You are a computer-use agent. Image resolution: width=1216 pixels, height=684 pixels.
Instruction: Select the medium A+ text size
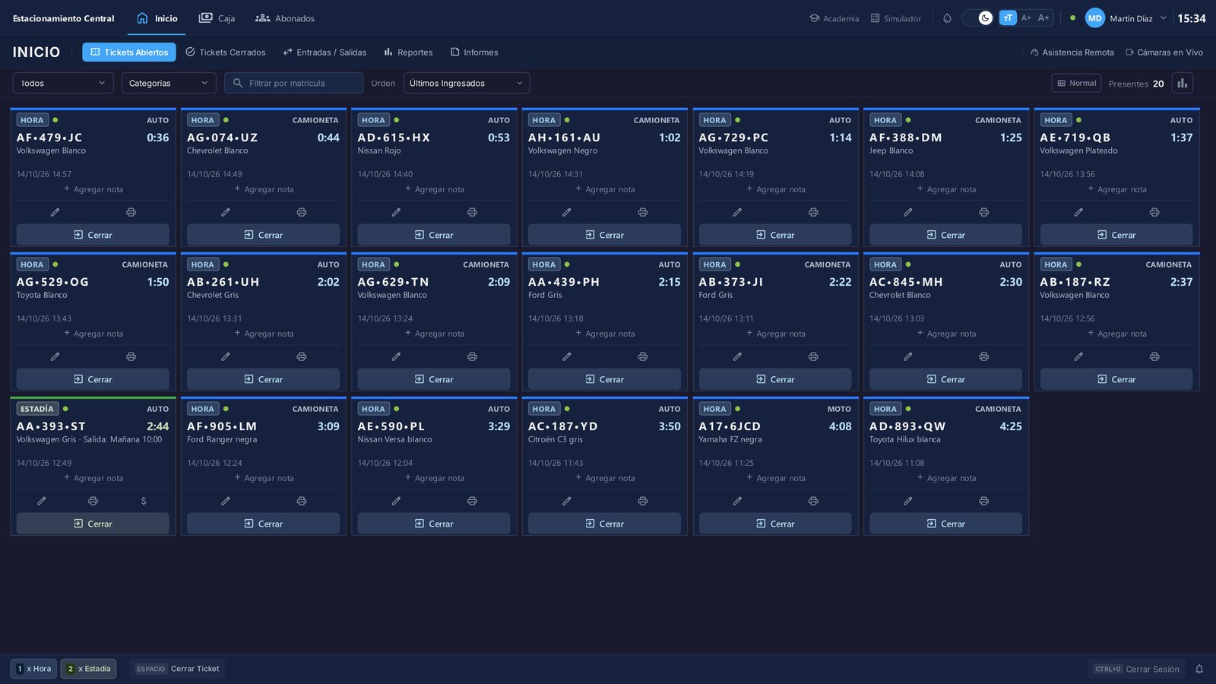pos(1026,17)
